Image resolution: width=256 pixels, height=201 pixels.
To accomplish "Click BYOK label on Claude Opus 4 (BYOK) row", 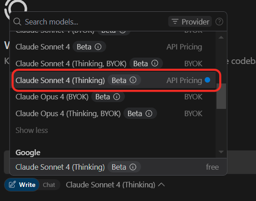I will [x=193, y=97].
